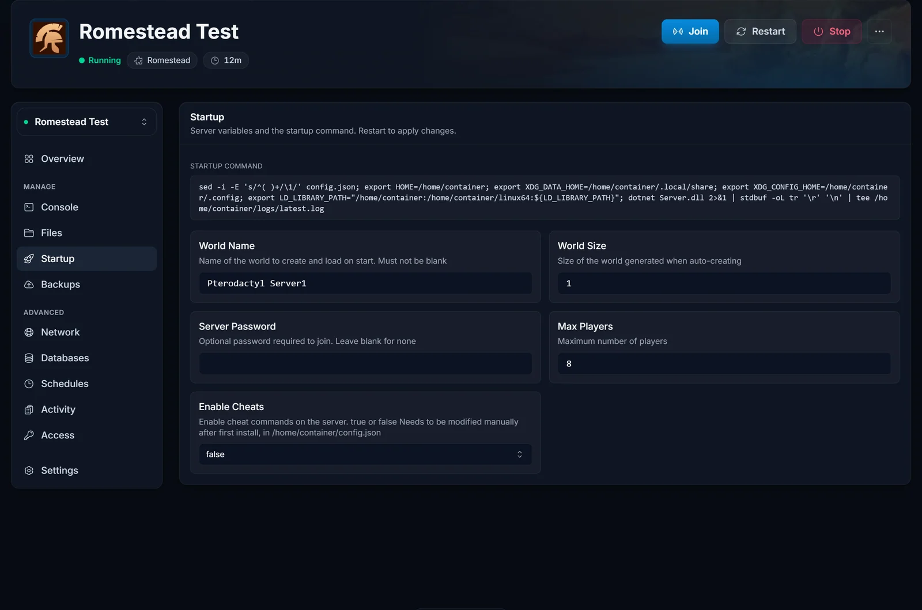Open the Console page
The height and width of the screenshot is (610, 922).
(x=86, y=207)
